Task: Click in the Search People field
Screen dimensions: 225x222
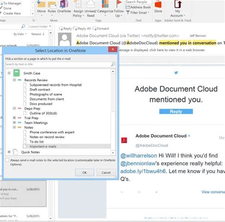Action: 138,2
